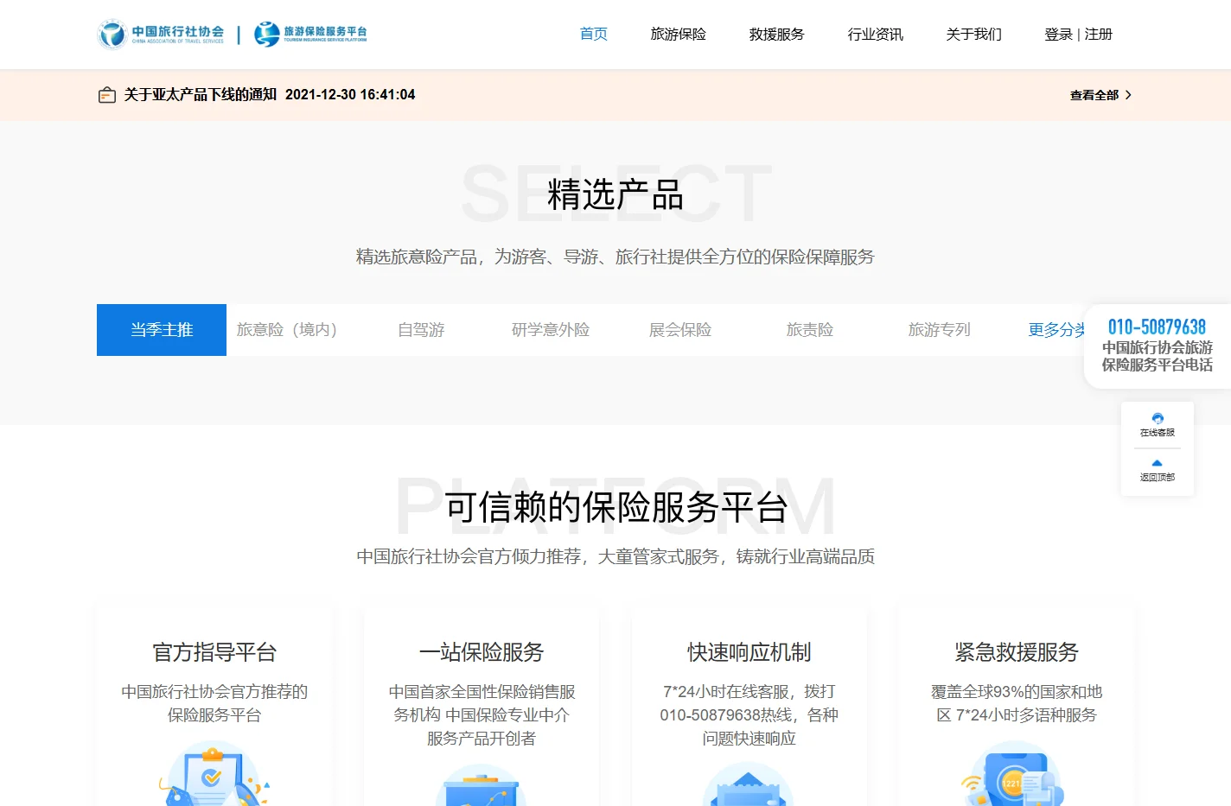Click the 官方指导平台 clipboard illustration

click(x=214, y=775)
